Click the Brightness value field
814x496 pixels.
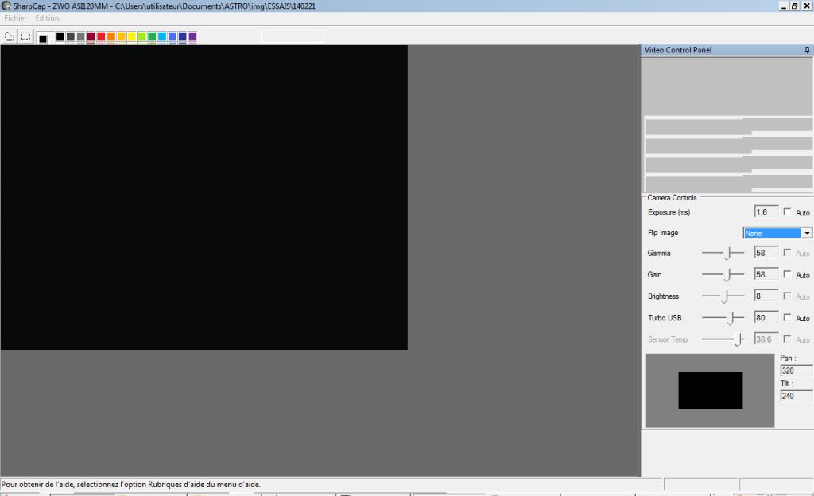coord(766,296)
